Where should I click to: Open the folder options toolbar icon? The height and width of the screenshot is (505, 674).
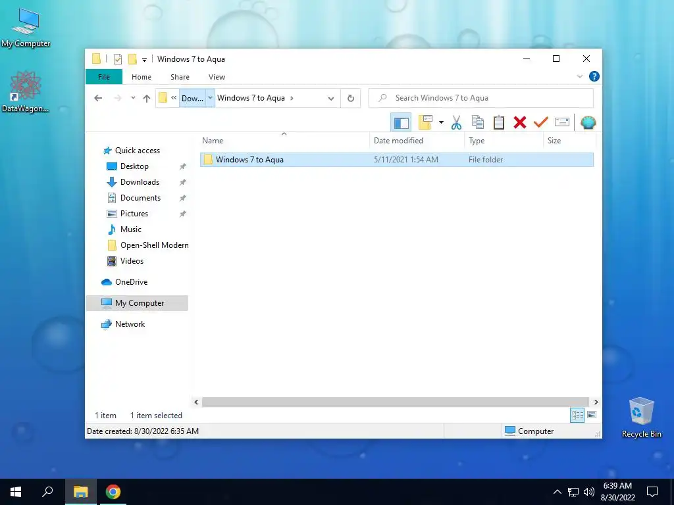(425, 122)
